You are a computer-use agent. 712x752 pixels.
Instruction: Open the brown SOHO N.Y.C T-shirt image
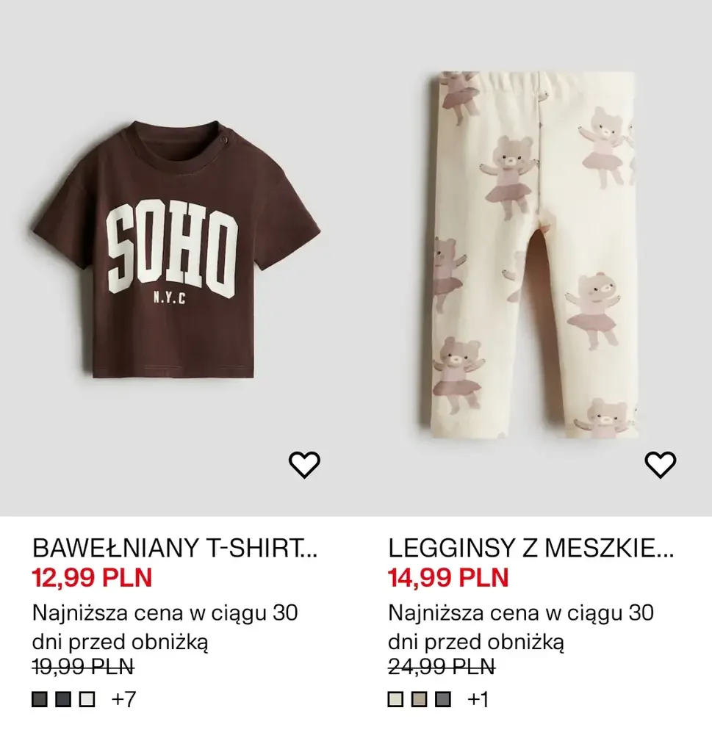coord(177,250)
